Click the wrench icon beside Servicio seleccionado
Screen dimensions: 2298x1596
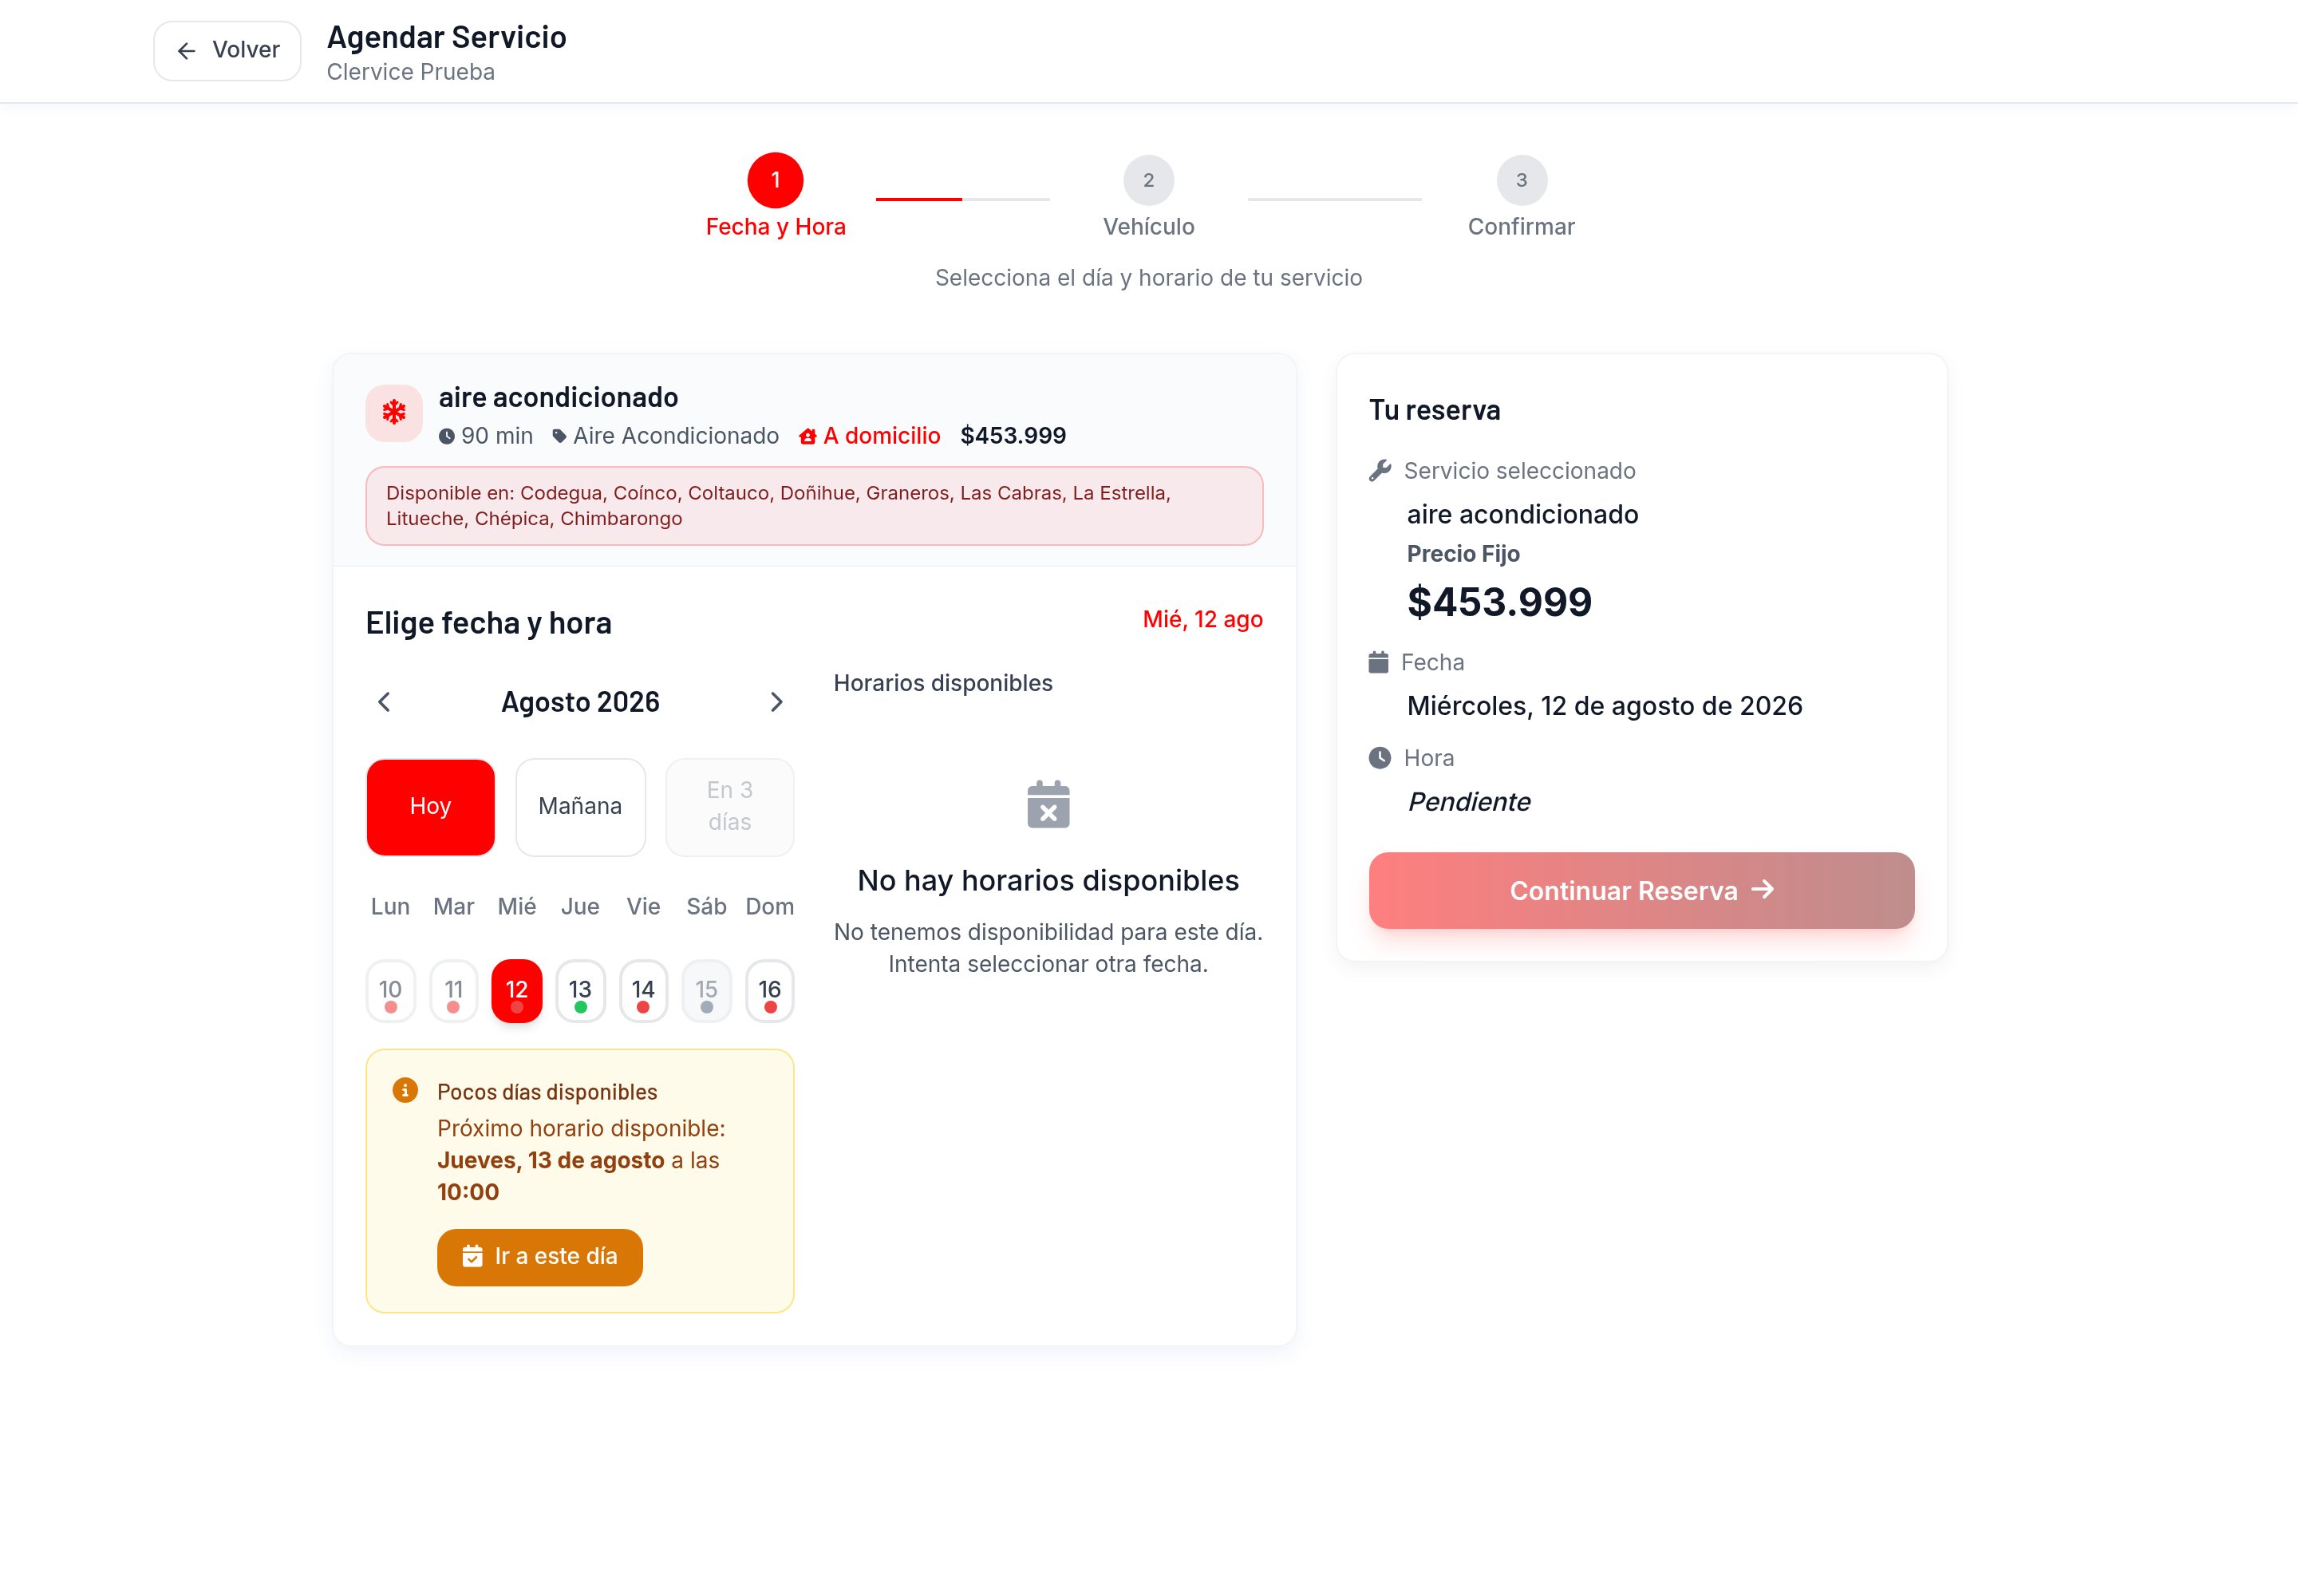[1380, 471]
